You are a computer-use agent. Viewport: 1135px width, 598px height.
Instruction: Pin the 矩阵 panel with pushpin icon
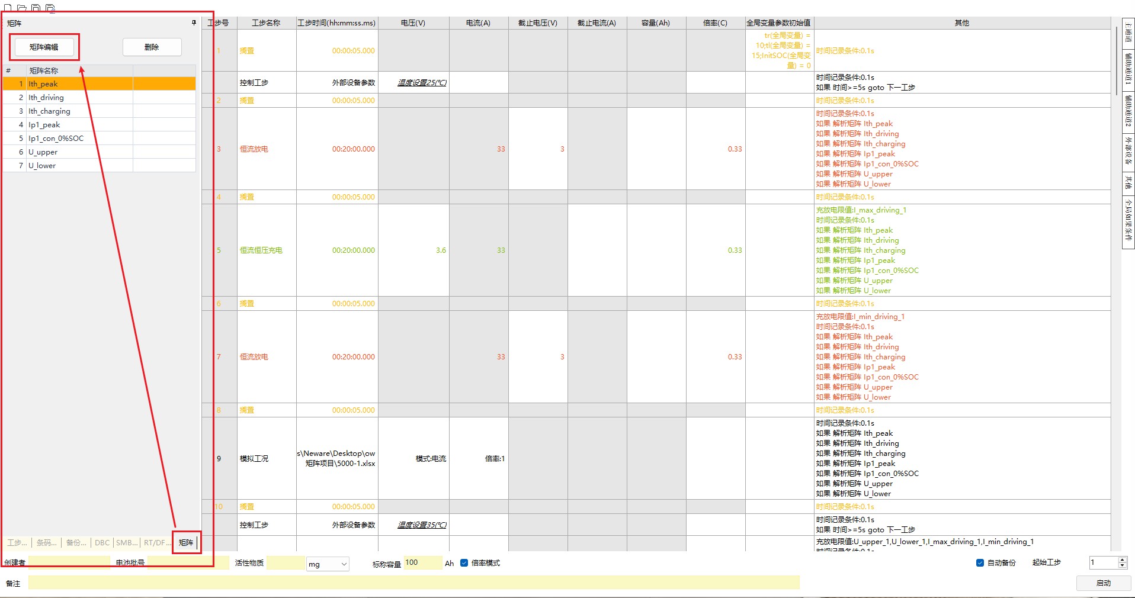[x=194, y=23]
